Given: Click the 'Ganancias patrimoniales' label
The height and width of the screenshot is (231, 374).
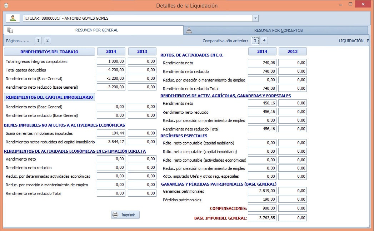Looking at the screenshot, I should click(183, 191).
